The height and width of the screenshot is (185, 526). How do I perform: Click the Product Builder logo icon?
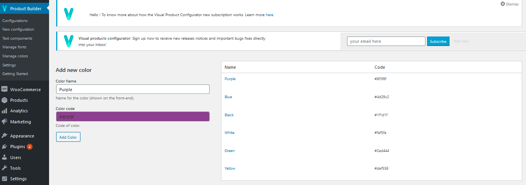(4, 8)
